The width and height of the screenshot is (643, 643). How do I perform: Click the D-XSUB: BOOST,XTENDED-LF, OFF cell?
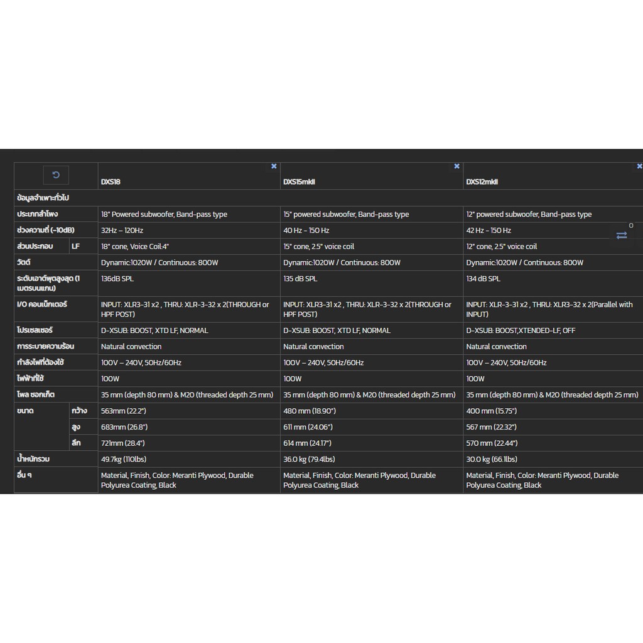point(521,330)
